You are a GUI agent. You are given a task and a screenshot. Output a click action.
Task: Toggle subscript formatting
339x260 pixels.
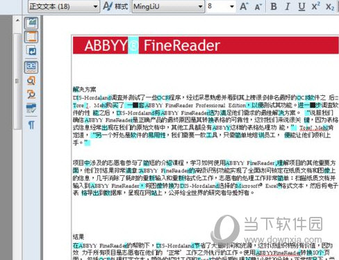pos(330,6)
